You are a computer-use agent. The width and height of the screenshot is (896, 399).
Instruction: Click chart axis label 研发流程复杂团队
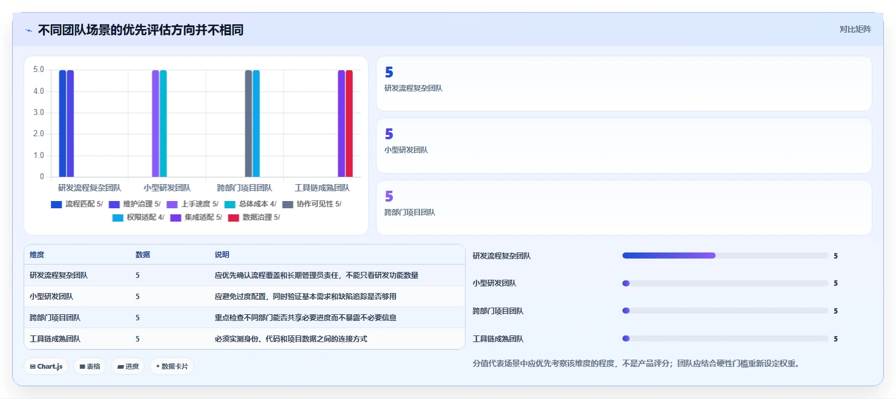click(x=90, y=188)
